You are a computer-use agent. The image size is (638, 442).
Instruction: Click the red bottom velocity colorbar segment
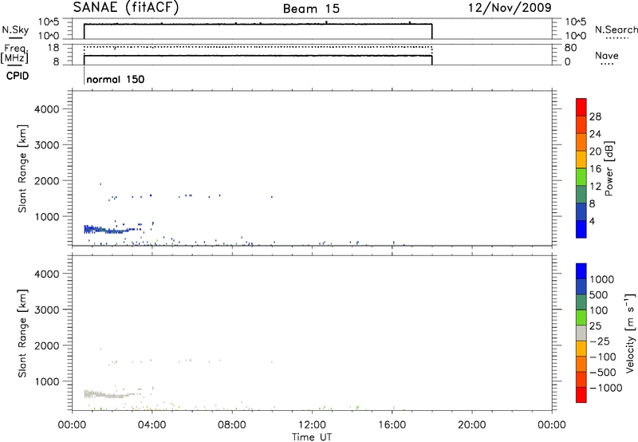[x=581, y=395]
